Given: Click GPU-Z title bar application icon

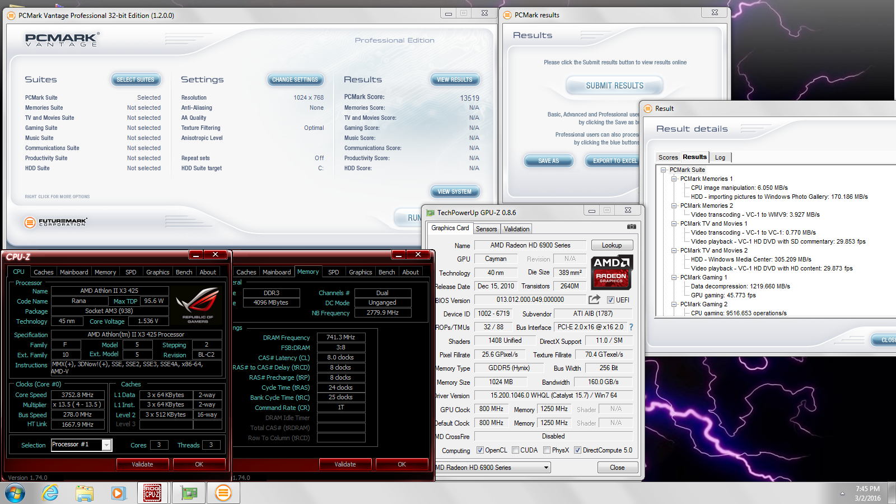Looking at the screenshot, I should (x=431, y=213).
